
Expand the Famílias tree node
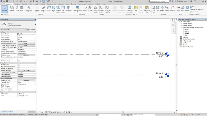179,43
